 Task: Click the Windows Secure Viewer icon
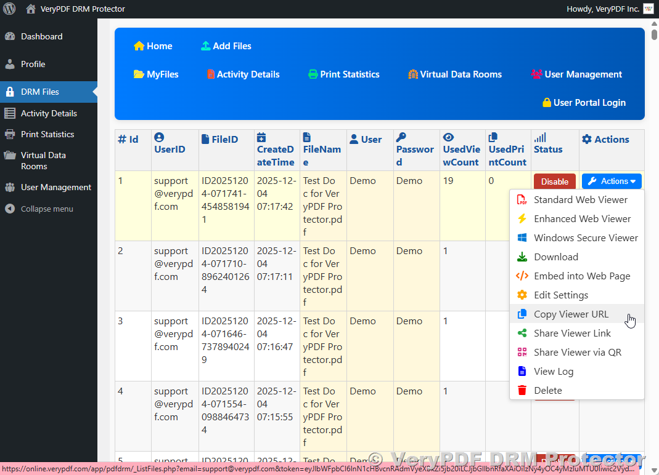pos(522,238)
